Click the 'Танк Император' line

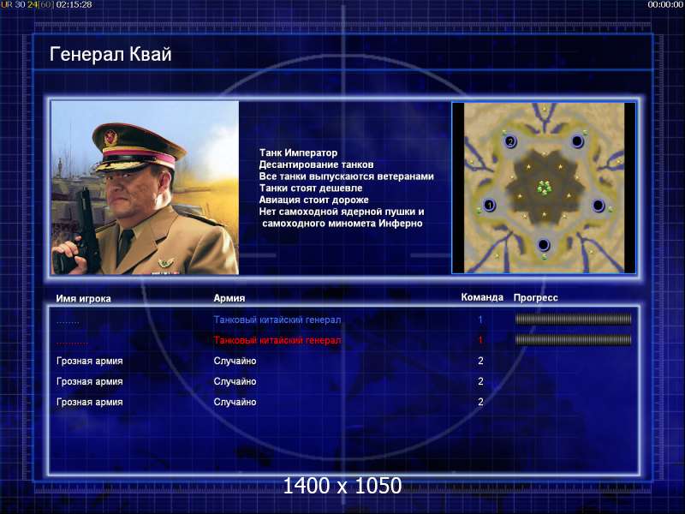pos(298,152)
